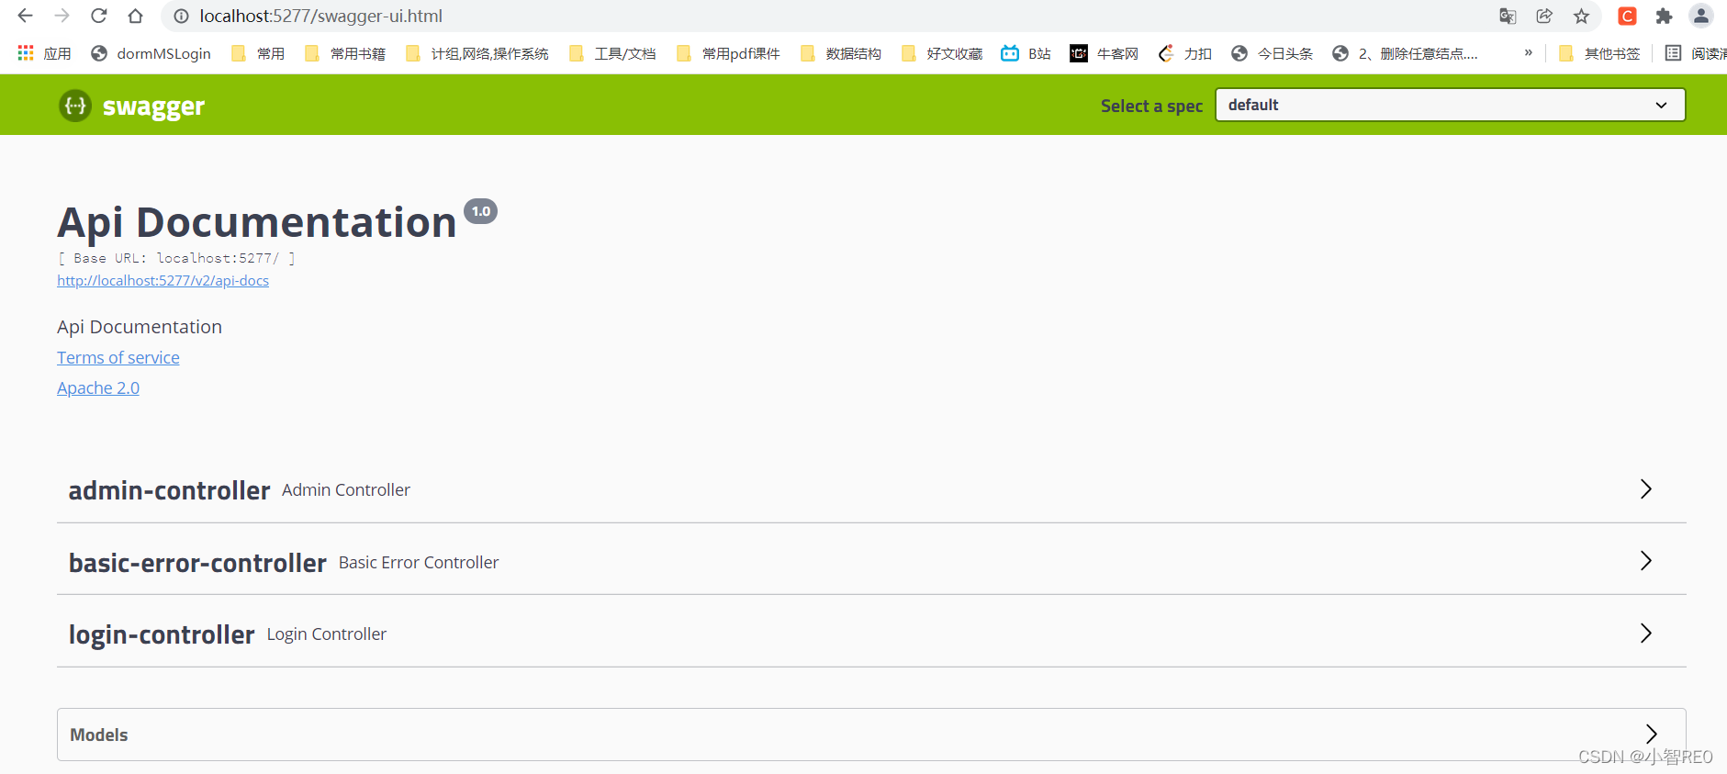The height and width of the screenshot is (774, 1727).
Task: Open the 工具/文档 bookmark folder
Action: tap(612, 53)
